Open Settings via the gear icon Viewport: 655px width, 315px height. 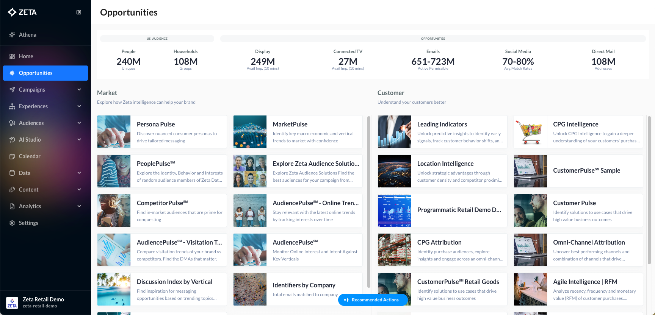click(x=12, y=223)
